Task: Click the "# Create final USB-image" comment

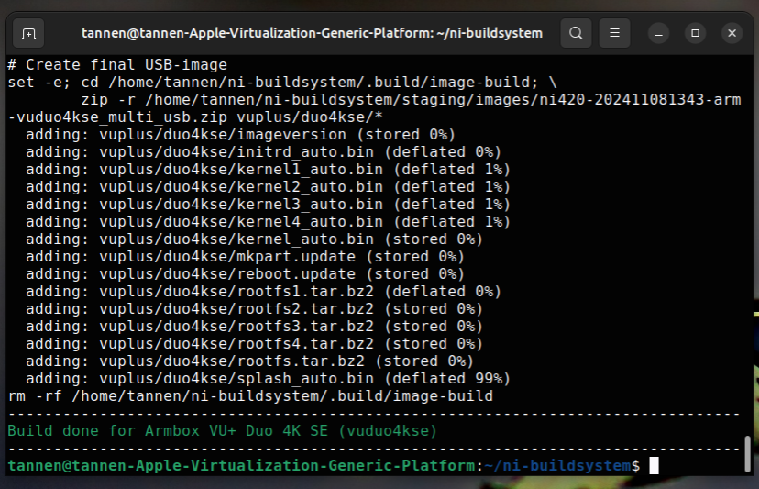Action: click(x=117, y=64)
